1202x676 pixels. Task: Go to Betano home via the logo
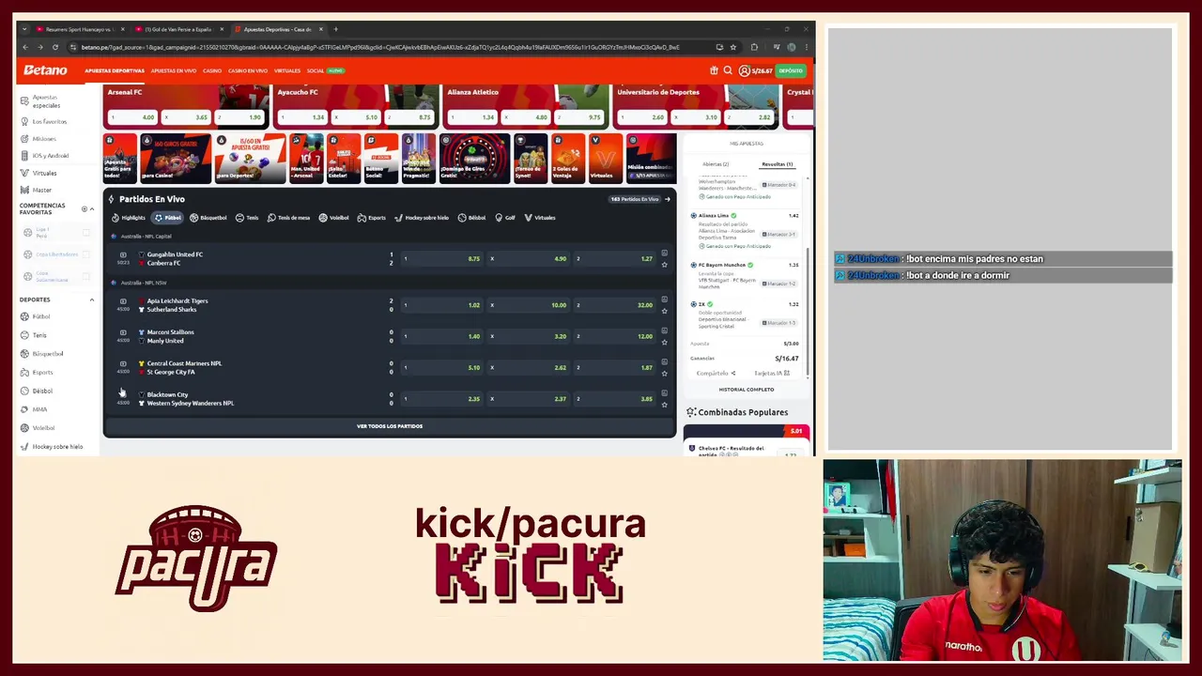click(x=45, y=70)
